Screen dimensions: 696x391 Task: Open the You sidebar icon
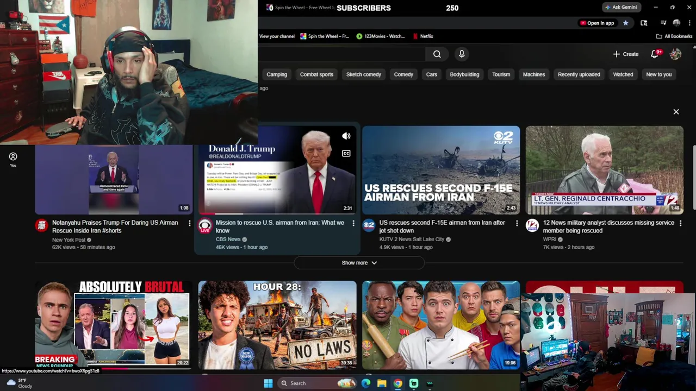pyautogui.click(x=13, y=160)
